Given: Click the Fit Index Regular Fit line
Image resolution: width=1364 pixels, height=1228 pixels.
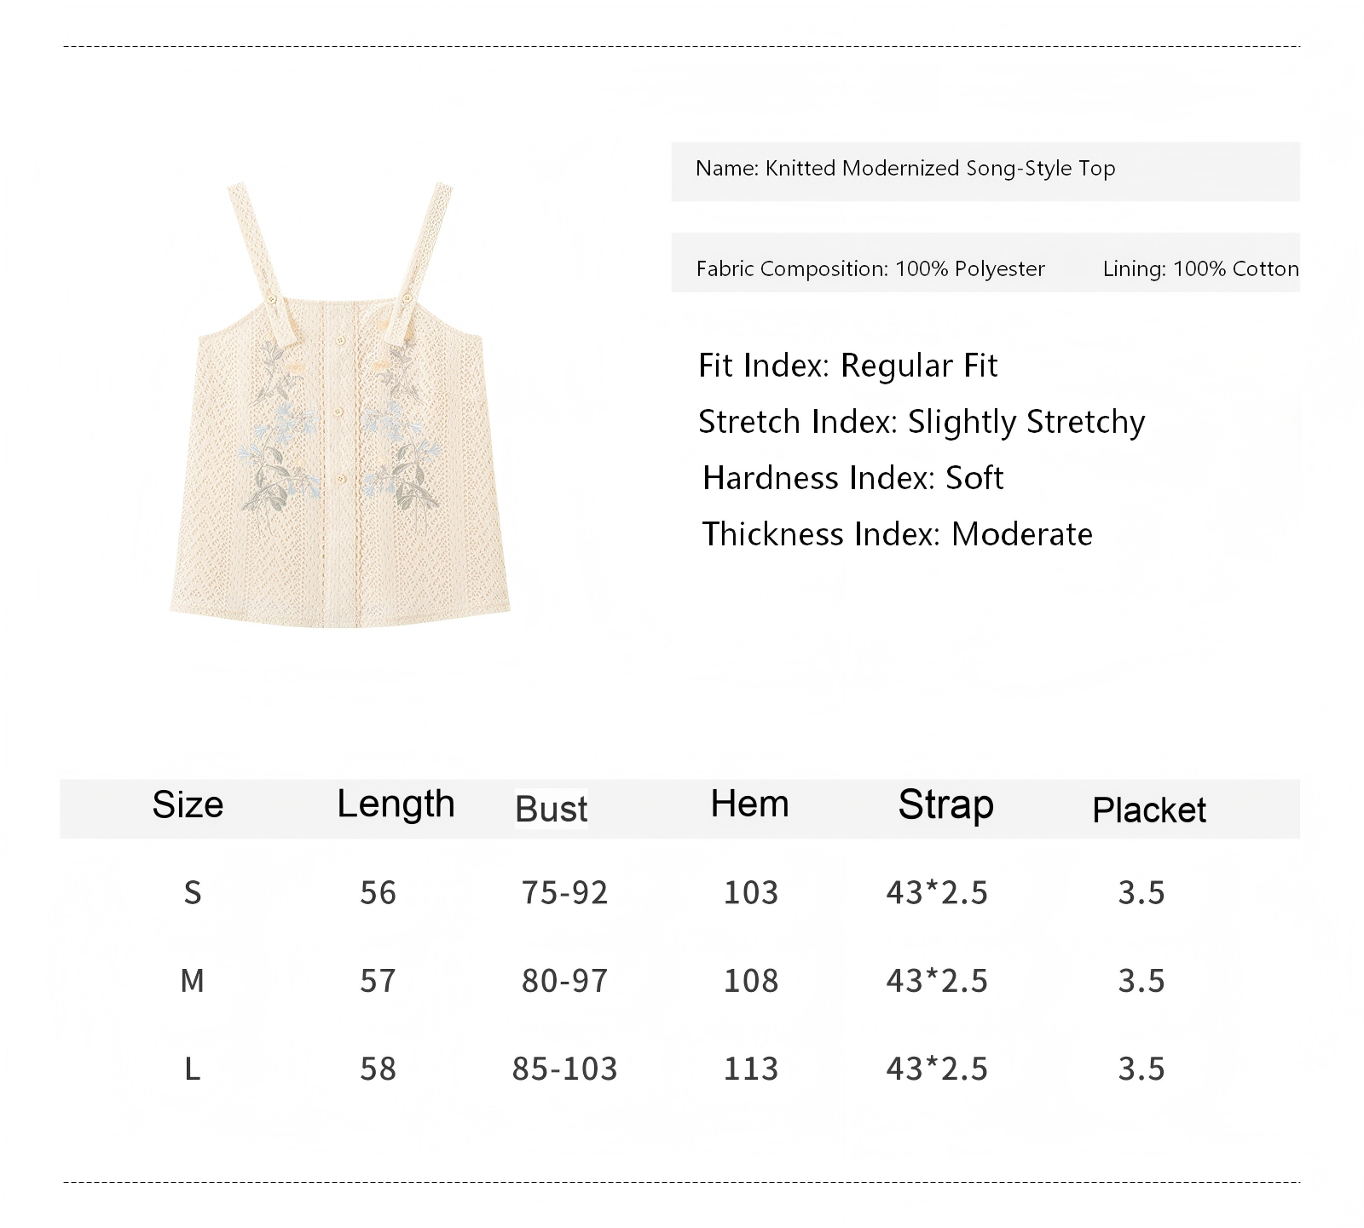Looking at the screenshot, I should pos(847,366).
